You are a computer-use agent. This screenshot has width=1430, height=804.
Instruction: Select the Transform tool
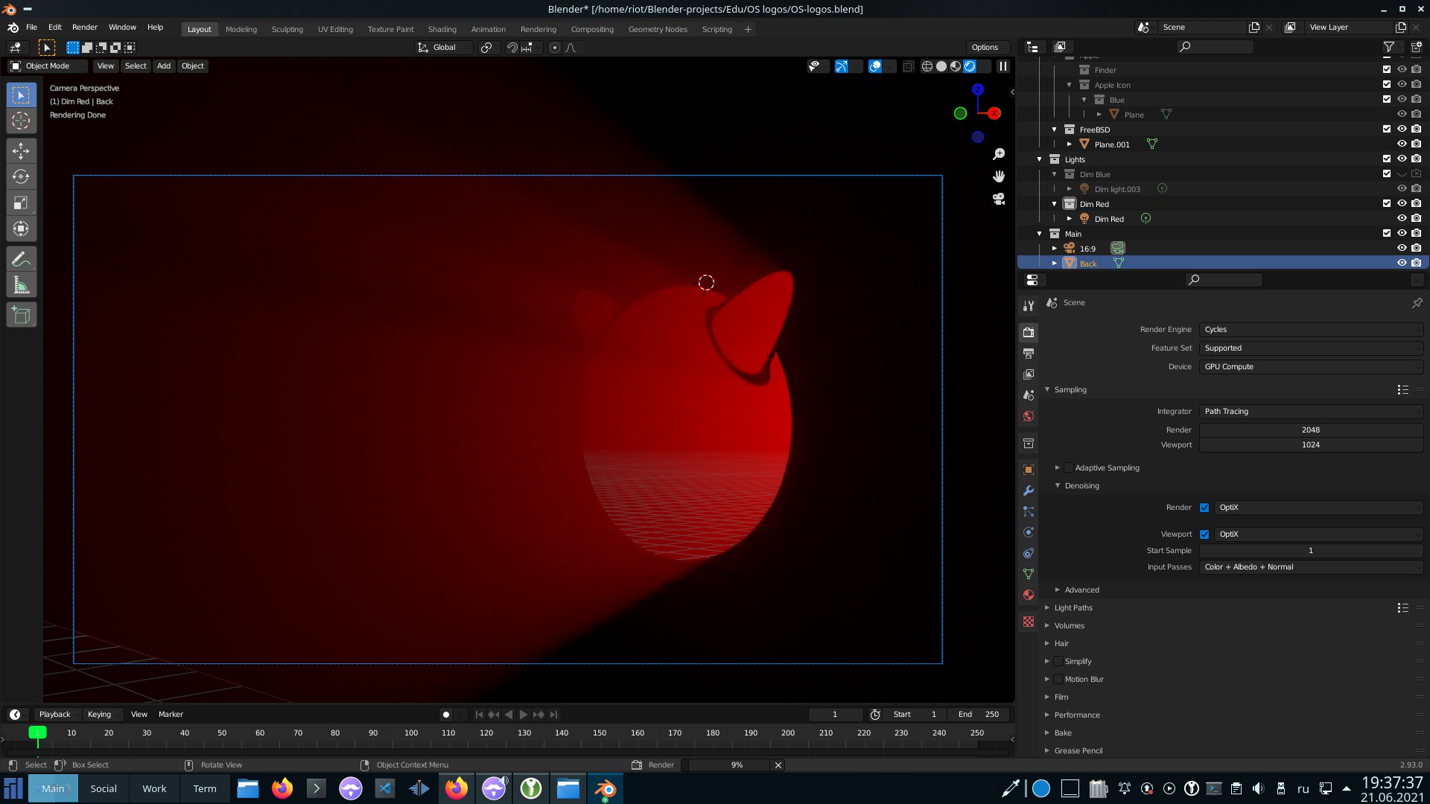click(x=21, y=229)
